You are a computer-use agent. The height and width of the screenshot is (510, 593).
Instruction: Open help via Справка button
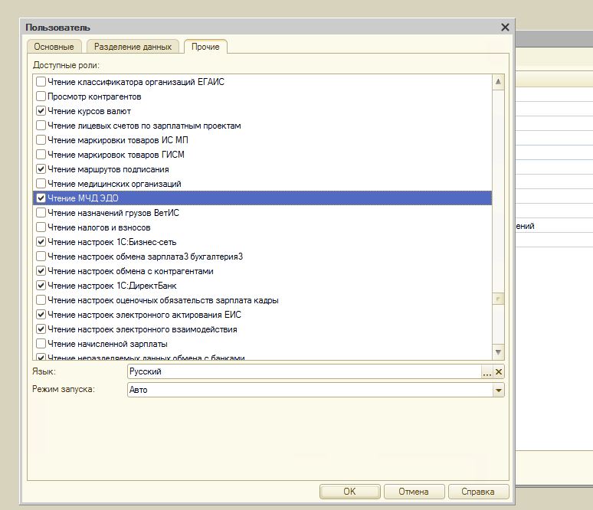pyautogui.click(x=477, y=492)
